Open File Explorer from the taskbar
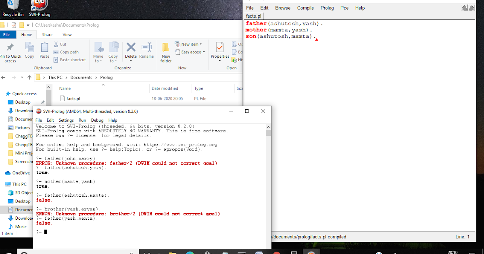 (x=172, y=252)
